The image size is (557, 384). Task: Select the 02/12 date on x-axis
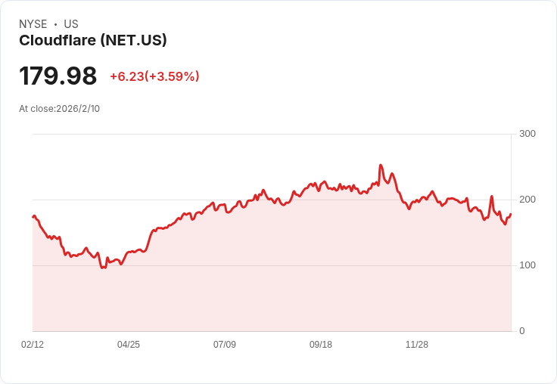(33, 345)
